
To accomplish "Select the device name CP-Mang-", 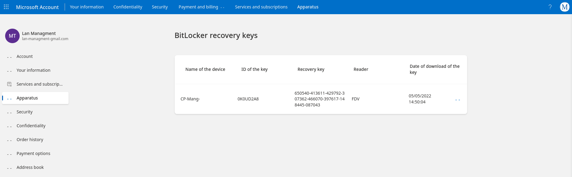I will coord(190,99).
